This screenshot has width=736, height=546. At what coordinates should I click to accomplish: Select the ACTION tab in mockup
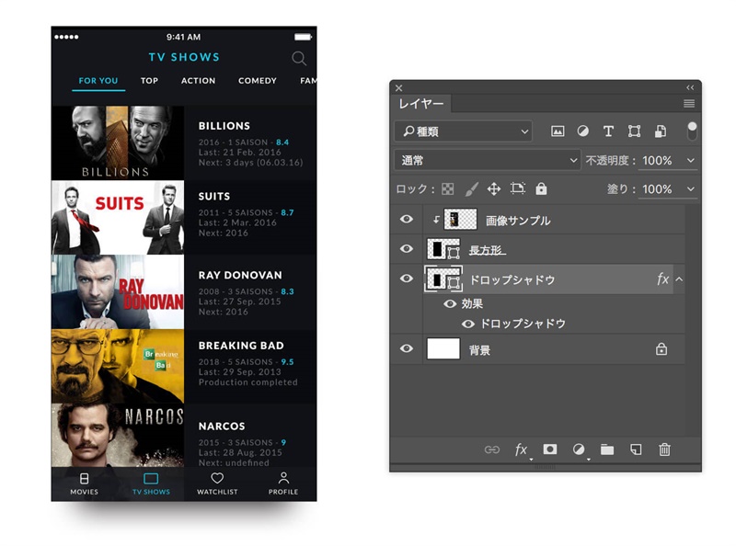(x=198, y=81)
